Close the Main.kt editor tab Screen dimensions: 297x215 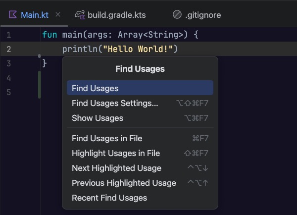[58, 15]
